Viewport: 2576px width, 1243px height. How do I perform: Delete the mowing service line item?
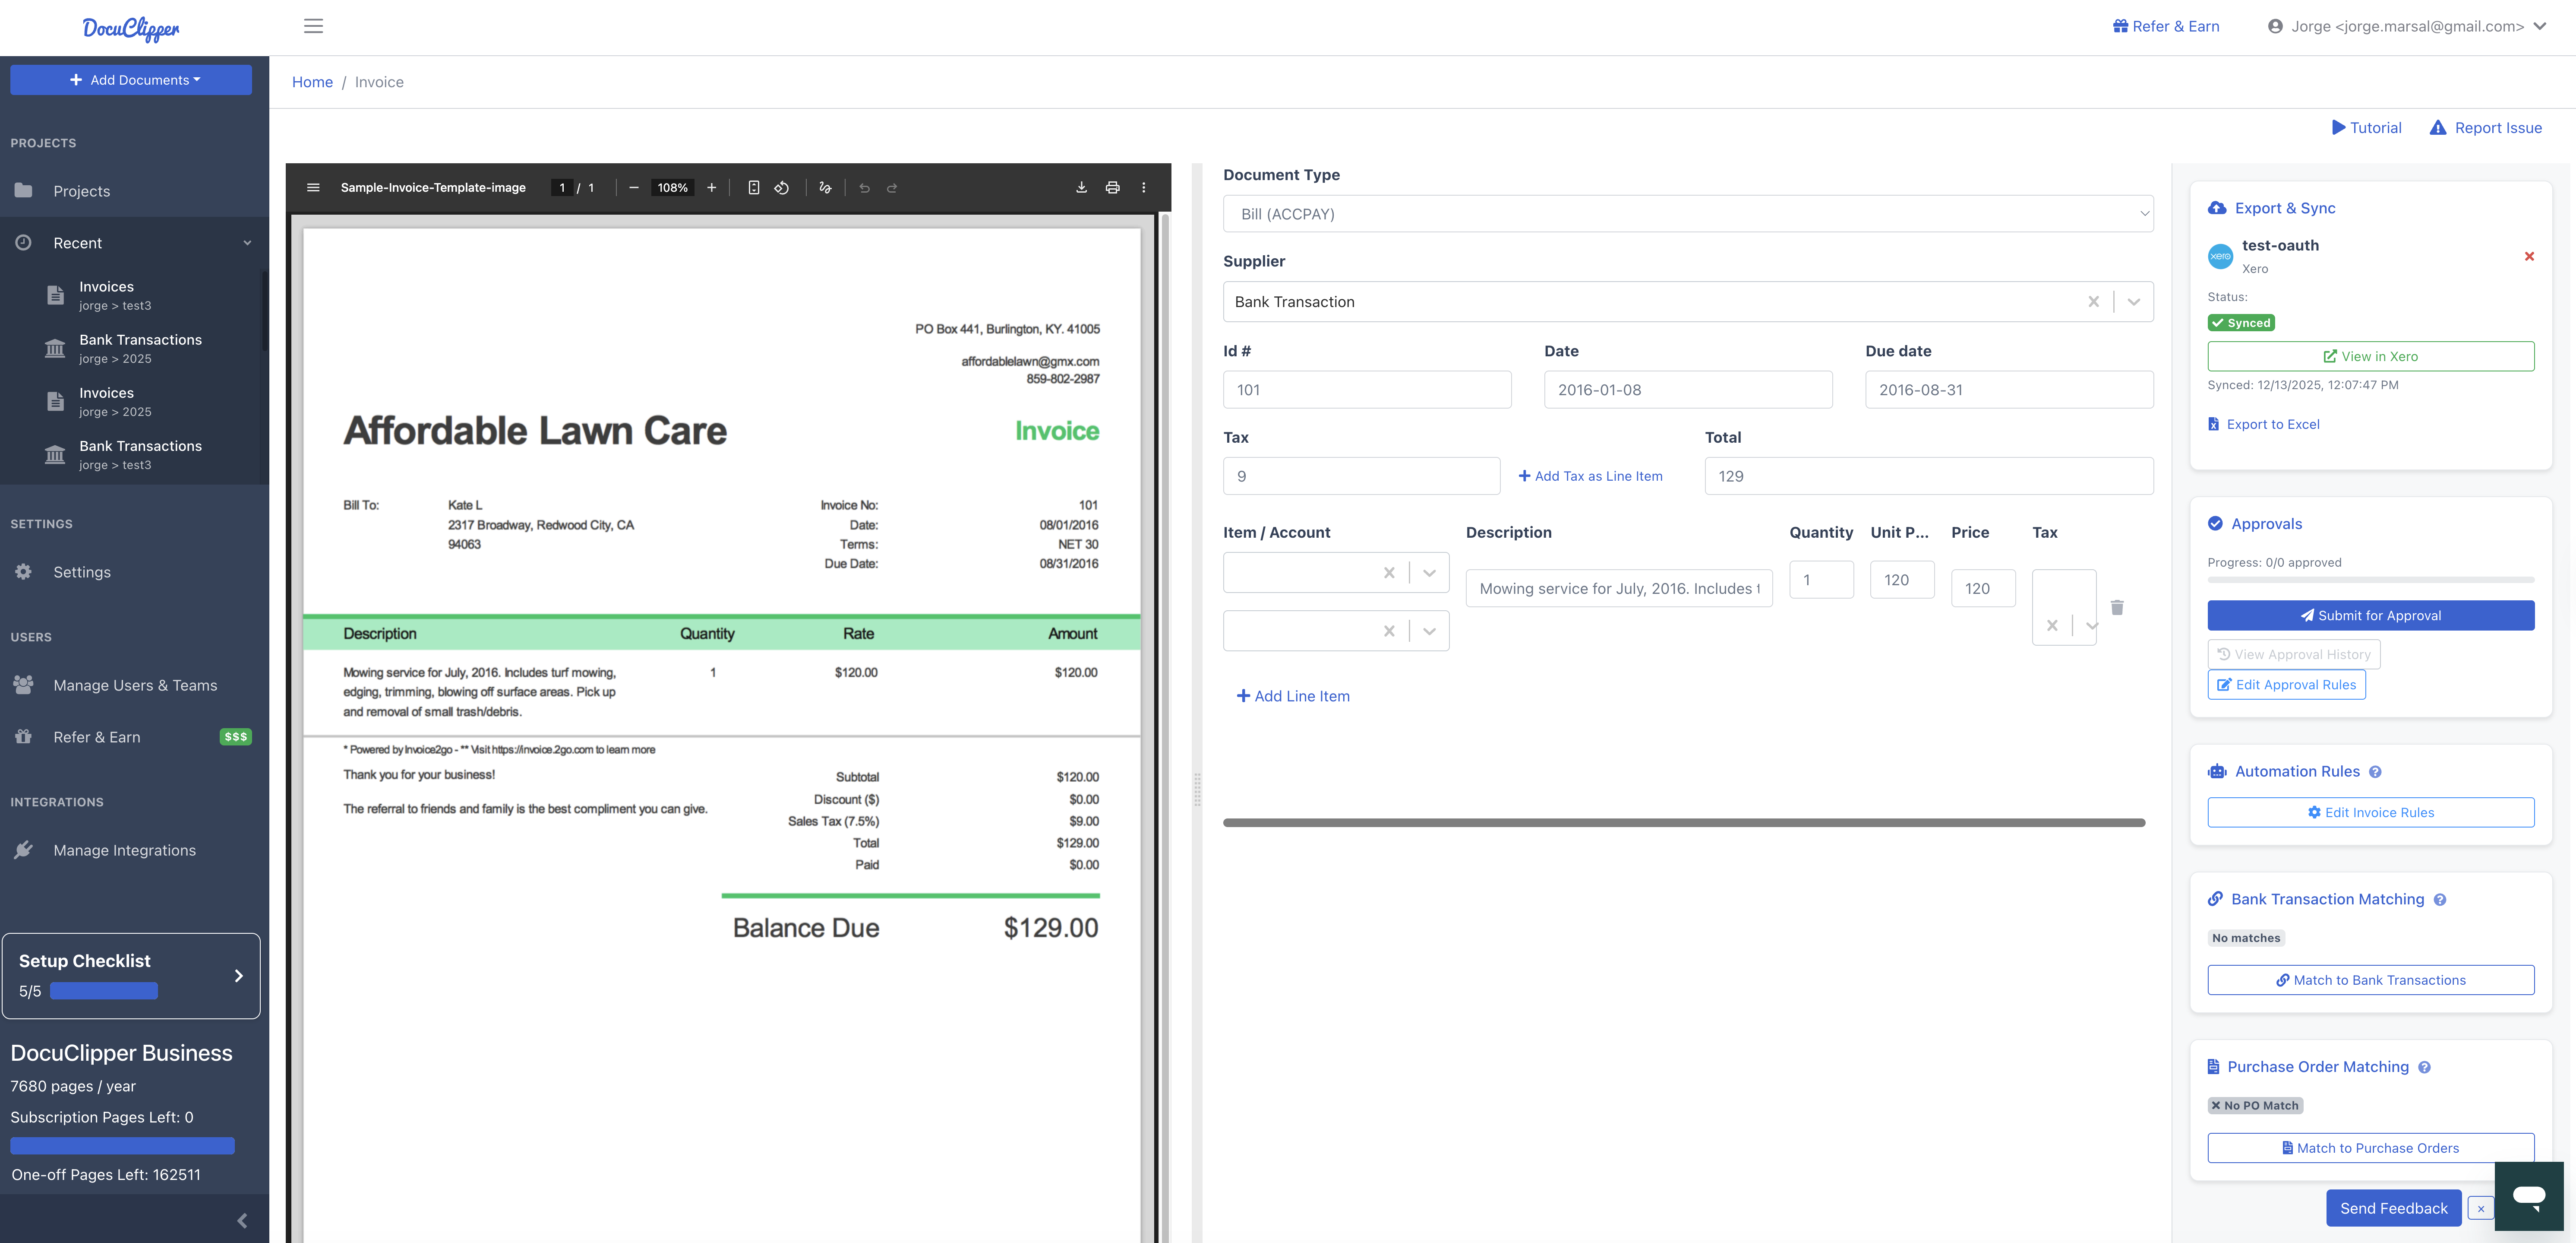pos(2117,608)
